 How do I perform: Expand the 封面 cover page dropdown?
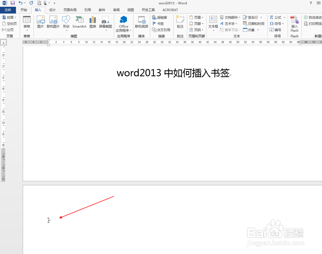15,17
